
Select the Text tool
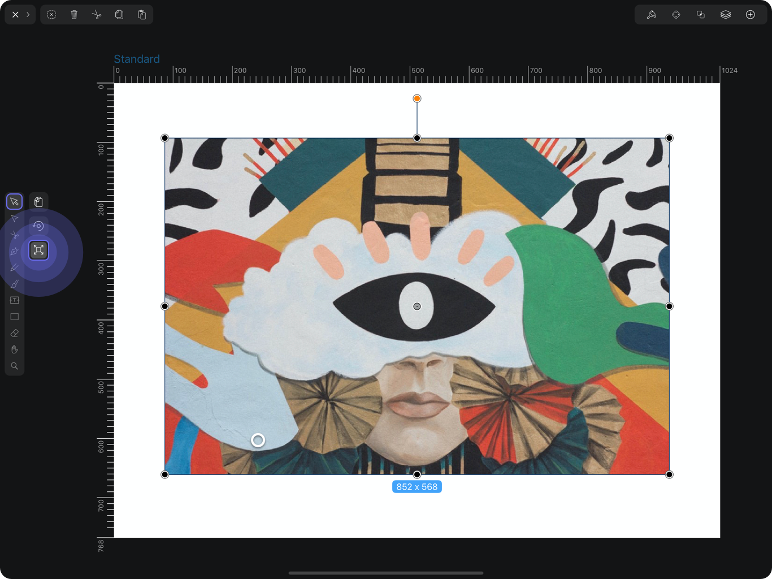15,300
